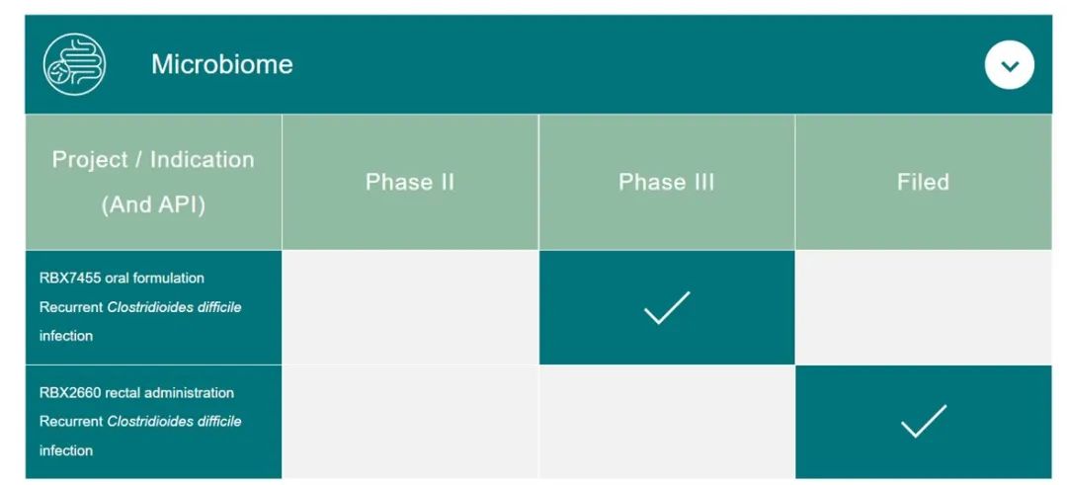Click the word infection in the RBX2660 row
The height and width of the screenshot is (485, 1067).
pos(66,450)
